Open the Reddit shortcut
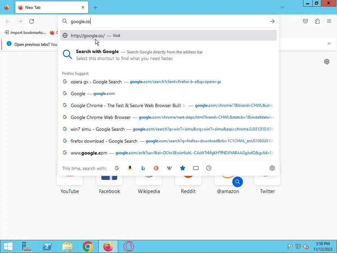This screenshot has height=253, width=337. [x=188, y=185]
